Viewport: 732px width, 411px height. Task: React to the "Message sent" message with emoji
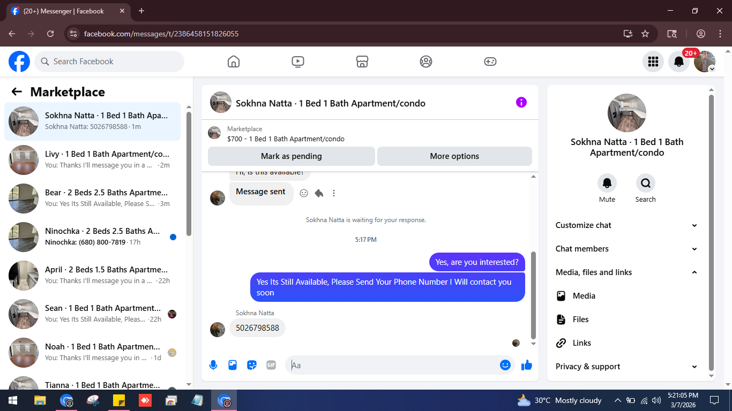point(304,193)
